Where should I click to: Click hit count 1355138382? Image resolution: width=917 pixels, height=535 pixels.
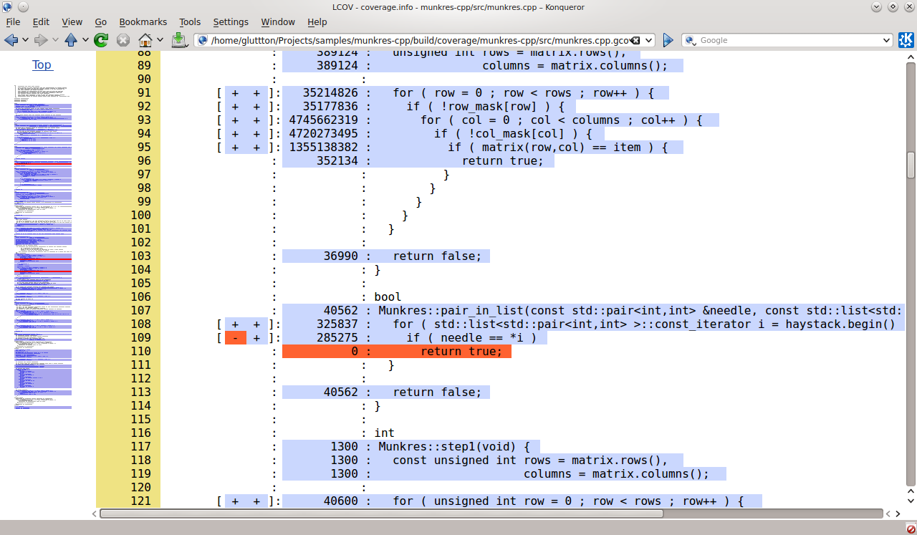click(x=323, y=147)
